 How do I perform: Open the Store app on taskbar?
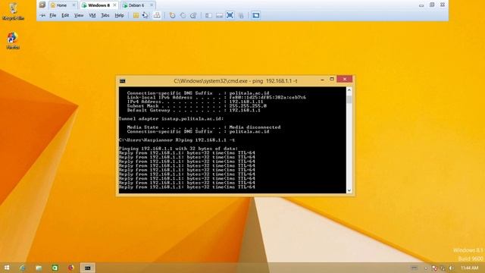coord(55,268)
